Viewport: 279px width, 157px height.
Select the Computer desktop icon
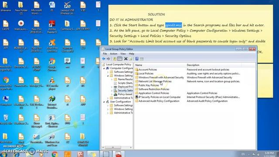pos(6,101)
